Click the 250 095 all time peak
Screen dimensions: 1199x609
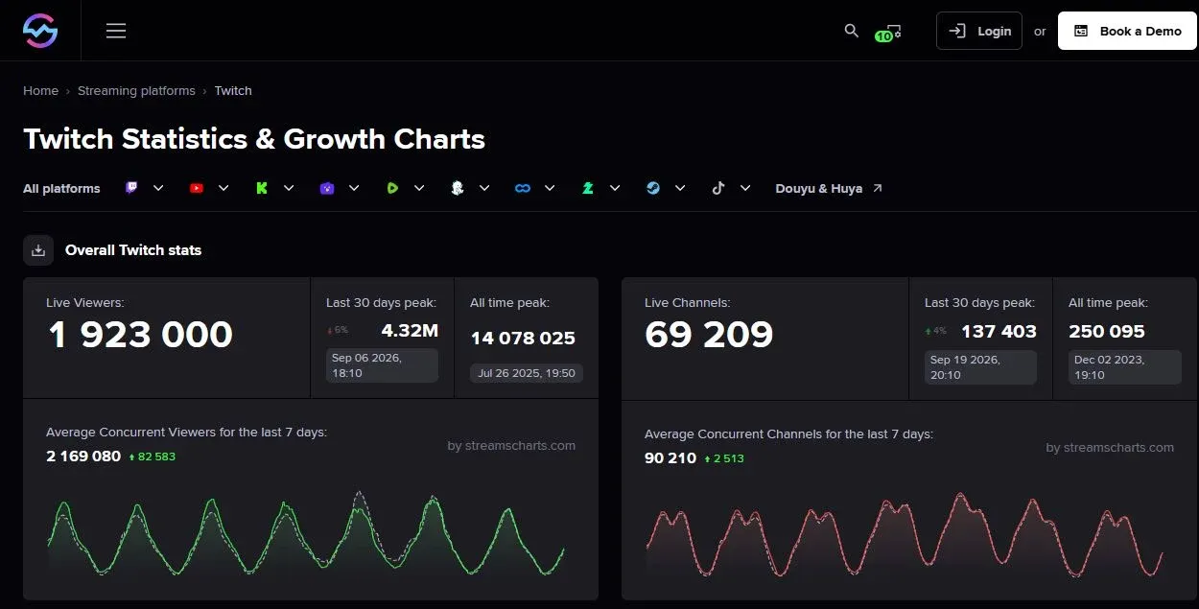pos(1107,331)
